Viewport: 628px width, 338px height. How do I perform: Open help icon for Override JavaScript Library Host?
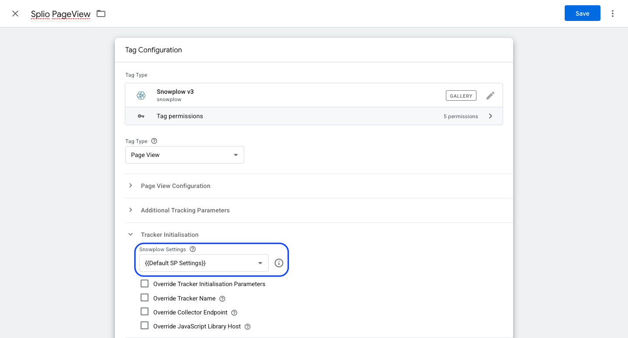pos(248,327)
